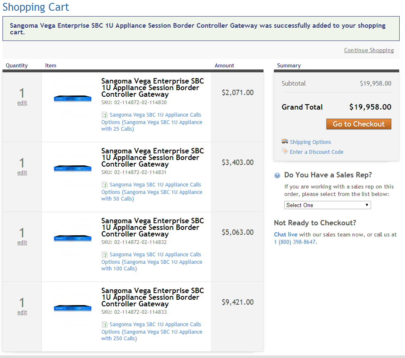The width and height of the screenshot is (405, 358).
Task: Open the product thumbnail for SKU 02-114872-02-114832
Action: point(72,238)
